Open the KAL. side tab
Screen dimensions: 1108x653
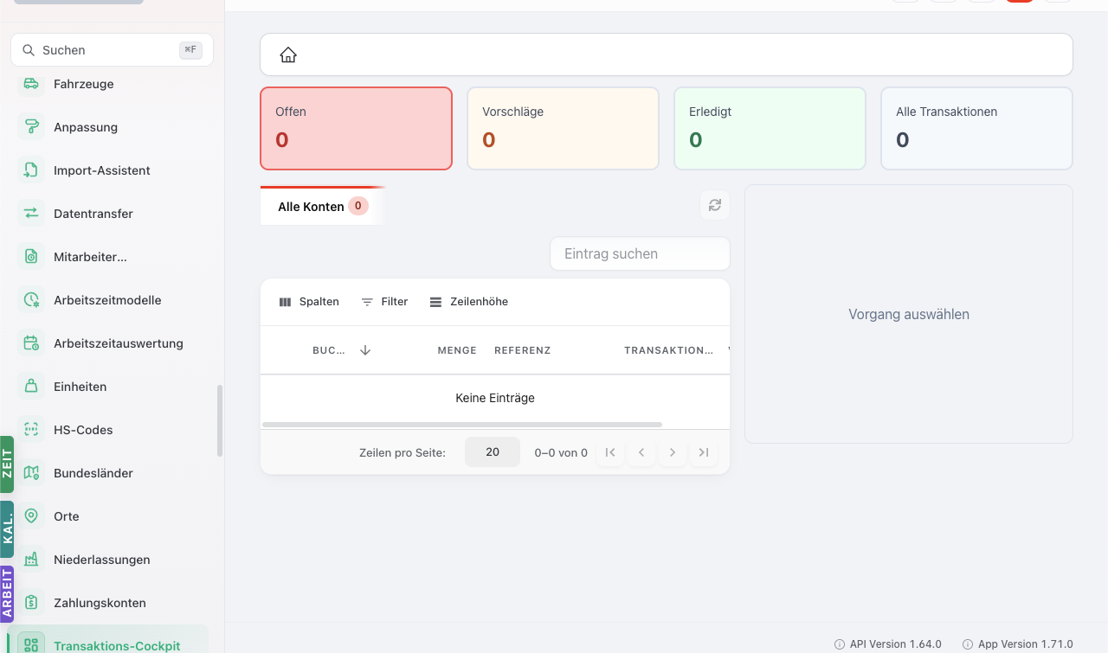coord(7,529)
